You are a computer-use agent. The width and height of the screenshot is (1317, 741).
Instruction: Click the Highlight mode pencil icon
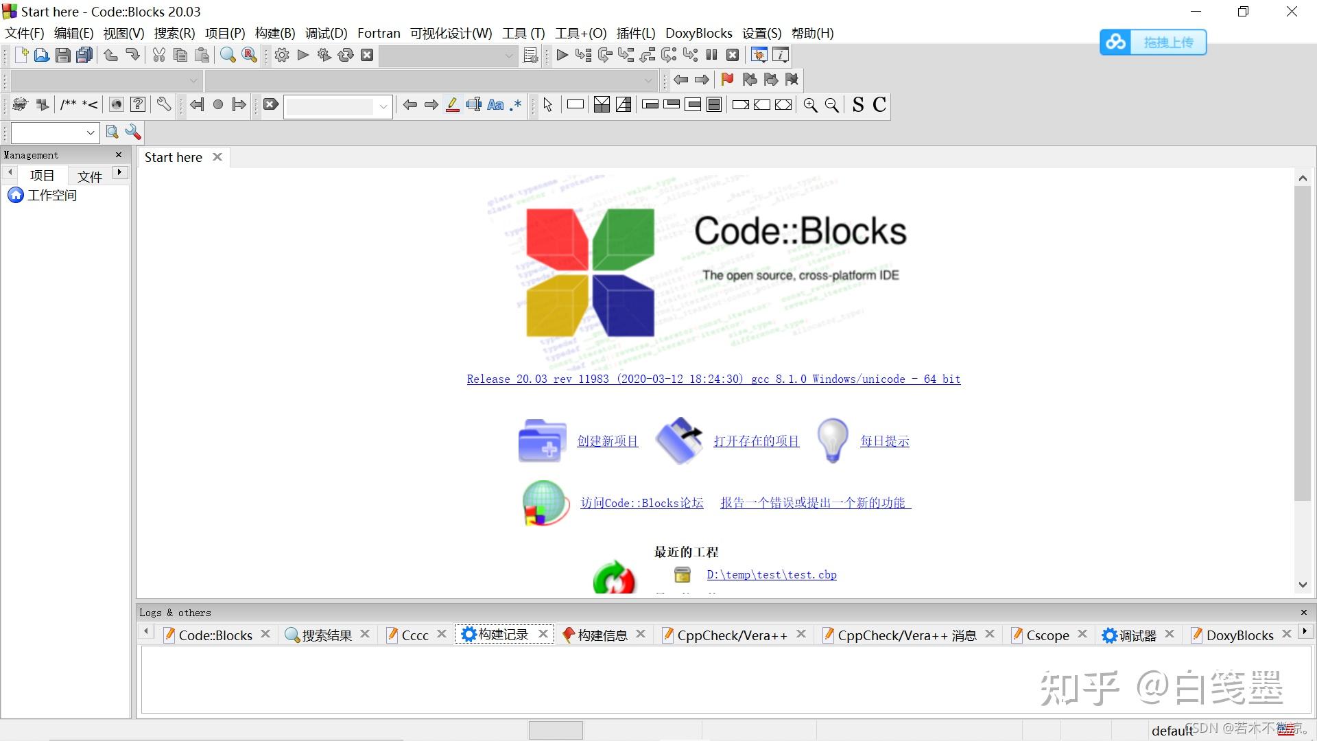pos(453,104)
